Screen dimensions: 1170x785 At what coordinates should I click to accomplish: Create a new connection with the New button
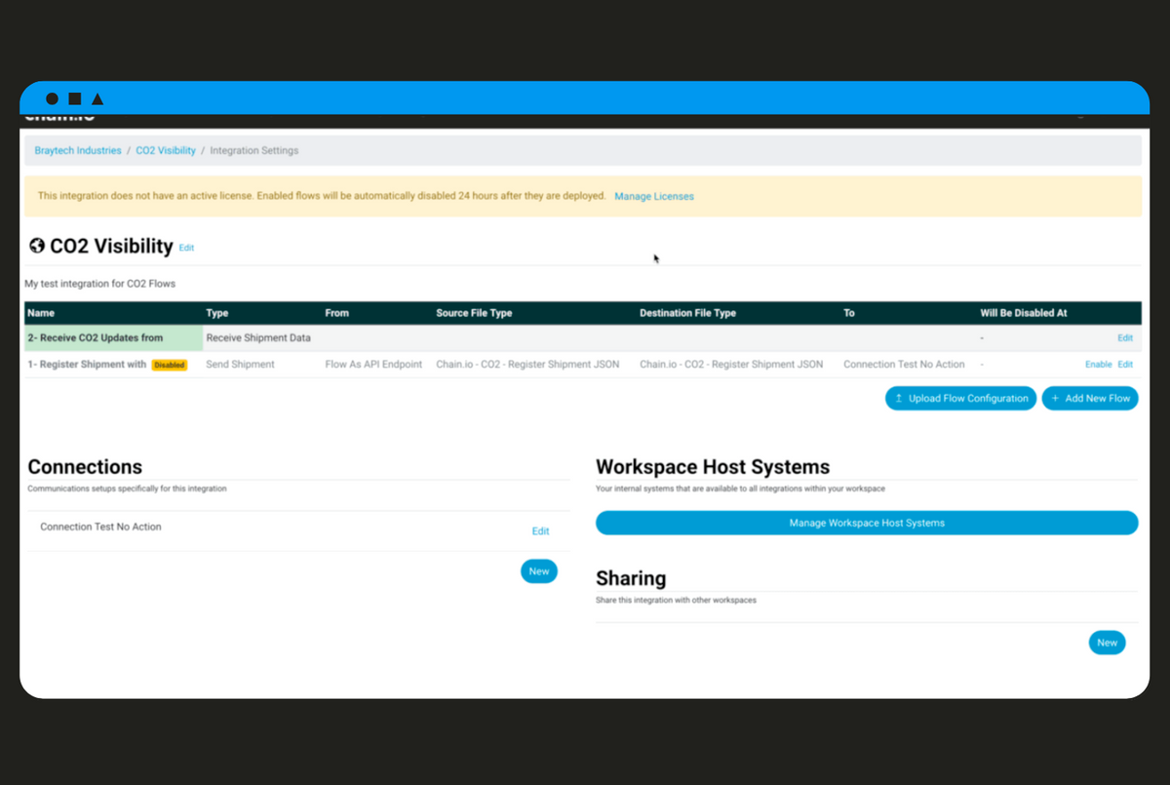539,570
